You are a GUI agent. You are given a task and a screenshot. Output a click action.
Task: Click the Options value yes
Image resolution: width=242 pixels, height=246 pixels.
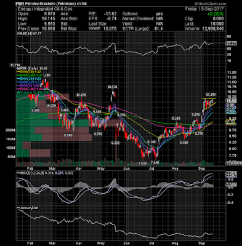(159, 14)
